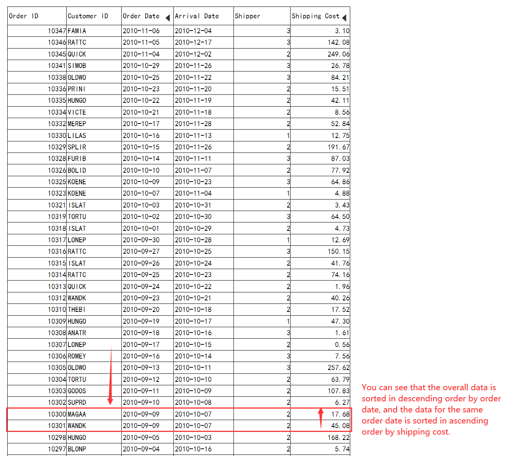Click customer cell ROMEY
This screenshot has width=511, height=456.
coord(94,356)
